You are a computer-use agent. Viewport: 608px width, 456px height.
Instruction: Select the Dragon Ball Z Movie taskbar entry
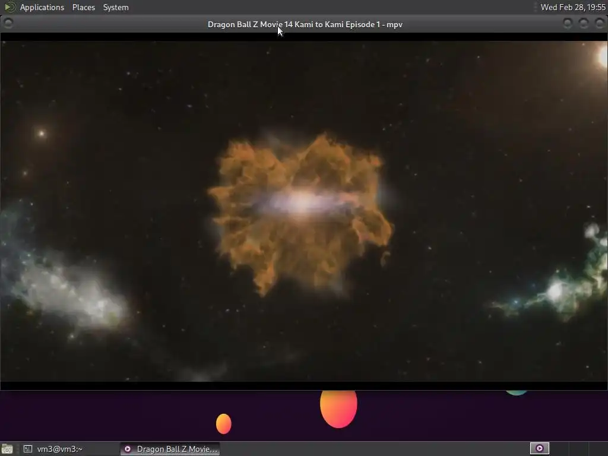170,449
